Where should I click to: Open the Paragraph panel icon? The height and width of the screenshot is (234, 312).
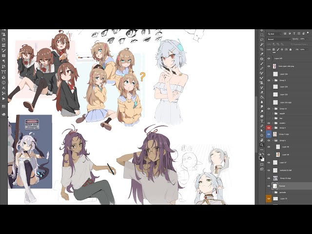[x=3, y=61]
